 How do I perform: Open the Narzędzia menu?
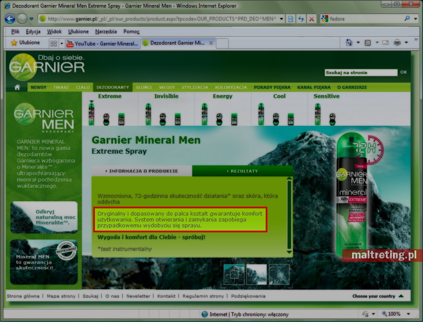[x=106, y=32]
